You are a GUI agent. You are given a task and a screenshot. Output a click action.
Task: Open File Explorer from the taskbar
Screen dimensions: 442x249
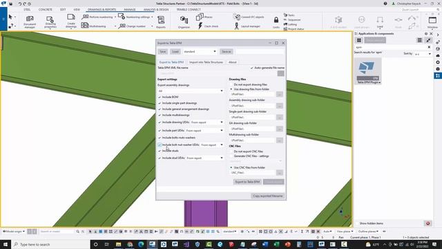click(x=118, y=244)
